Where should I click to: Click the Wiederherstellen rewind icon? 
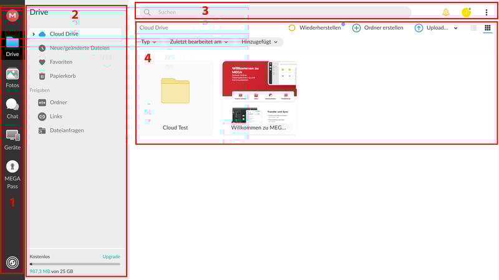point(292,28)
